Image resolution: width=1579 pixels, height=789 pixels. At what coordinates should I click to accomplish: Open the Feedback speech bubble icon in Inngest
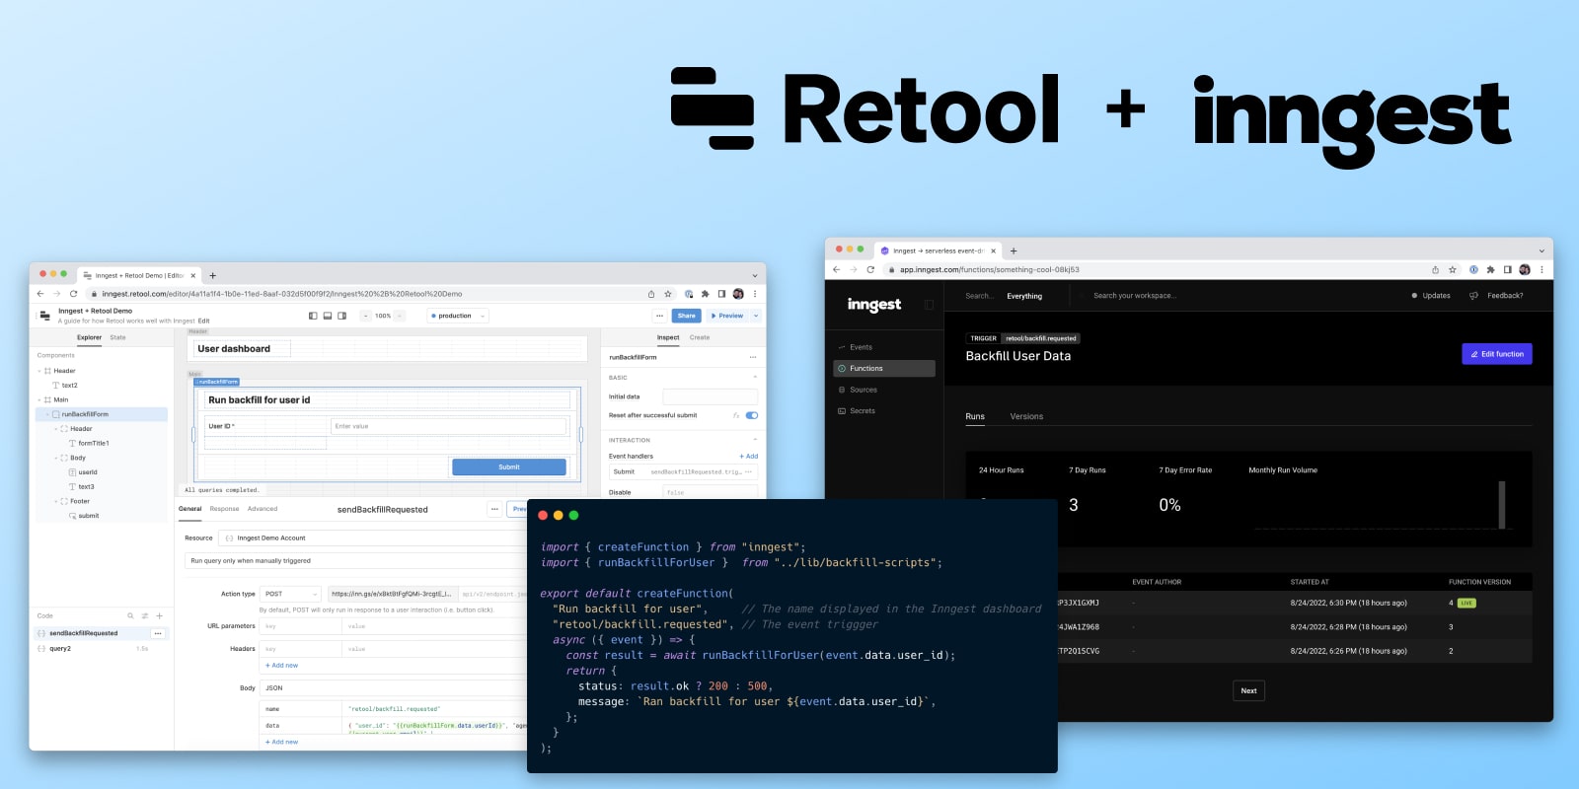point(1473,296)
